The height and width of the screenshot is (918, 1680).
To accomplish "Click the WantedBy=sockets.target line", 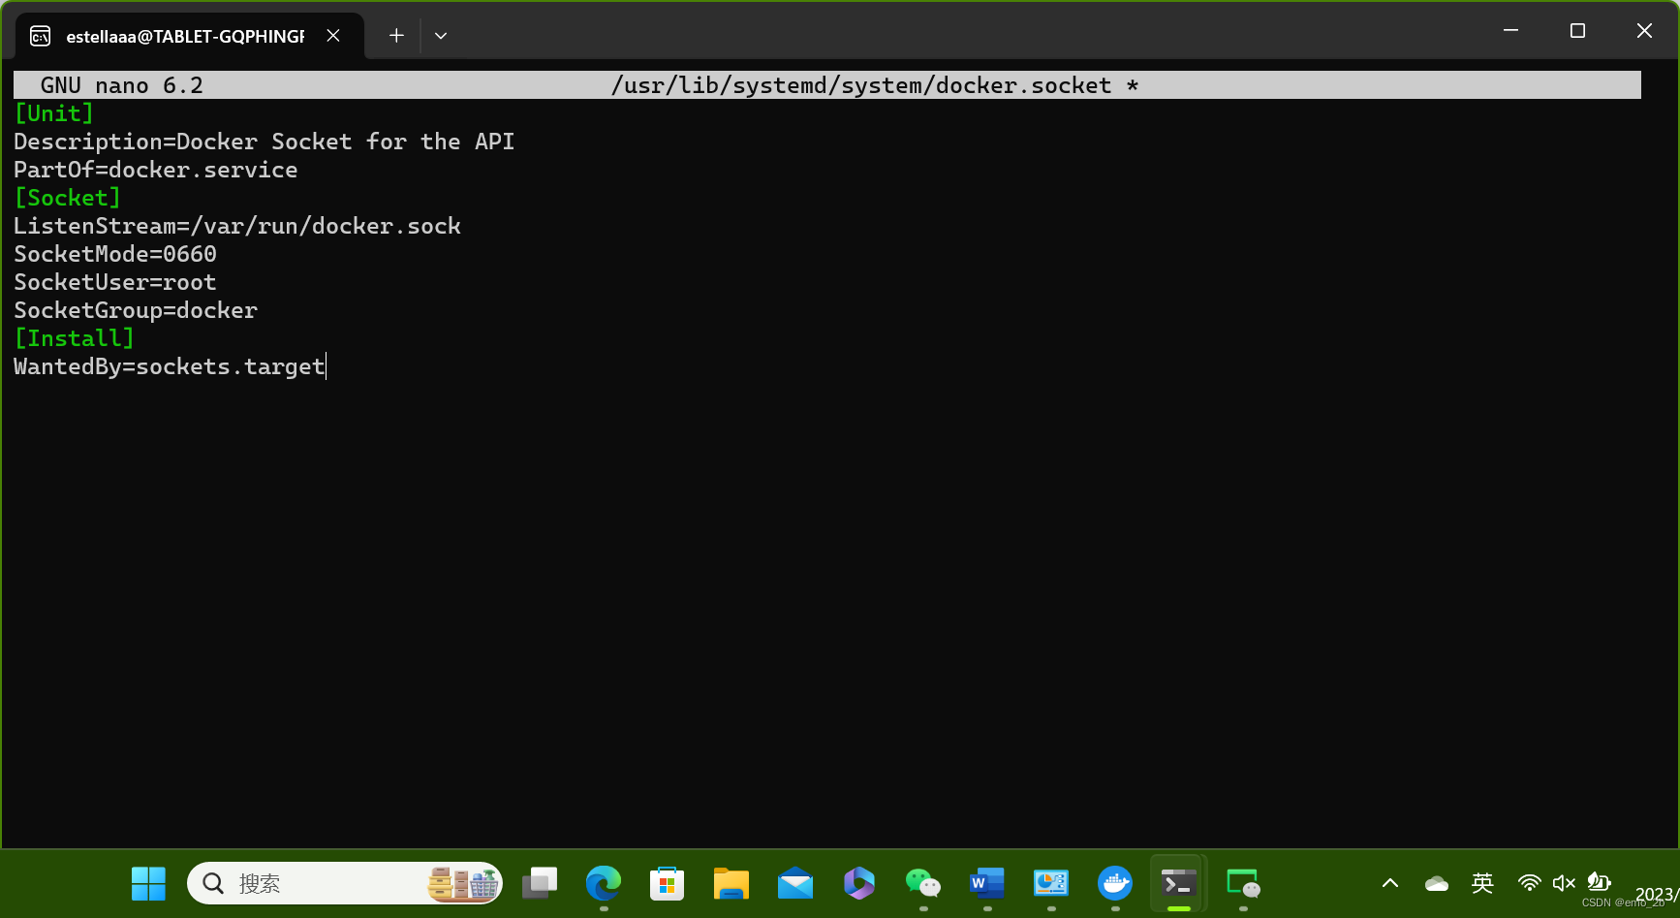I will [x=170, y=366].
